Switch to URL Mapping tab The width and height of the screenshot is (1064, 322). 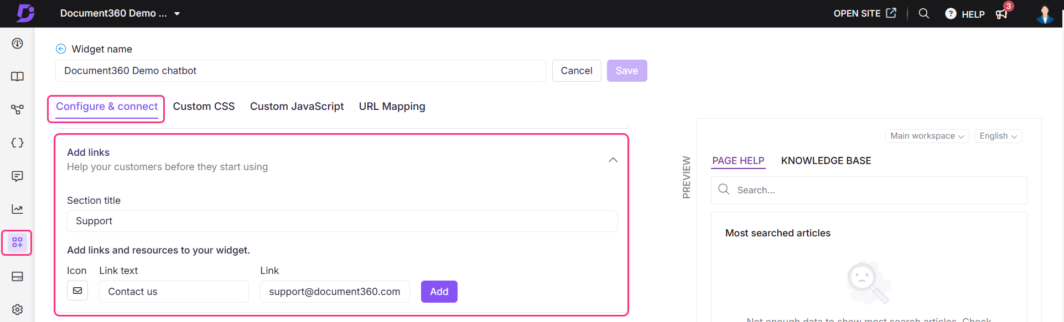click(392, 106)
